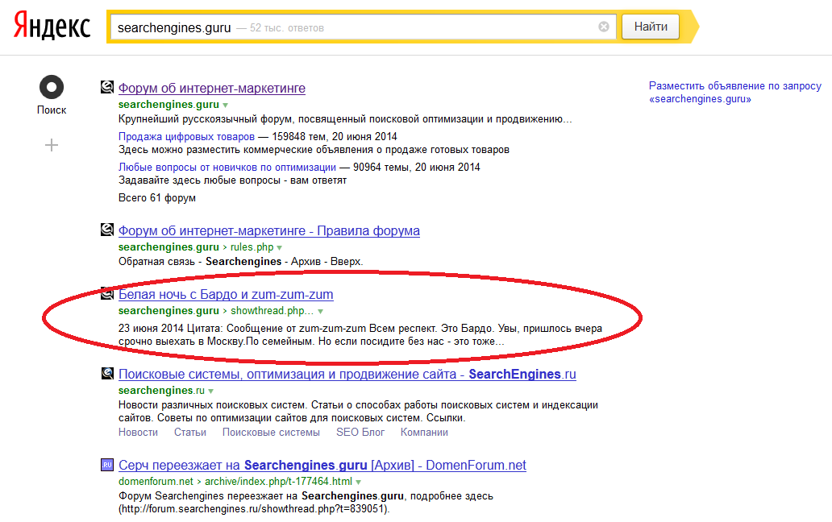Click favicon beside SearchEngines.ru result
The width and height of the screenshot is (832, 522).
(107, 373)
